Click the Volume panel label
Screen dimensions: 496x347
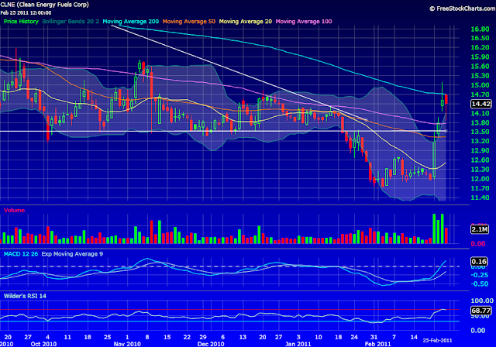point(14,210)
